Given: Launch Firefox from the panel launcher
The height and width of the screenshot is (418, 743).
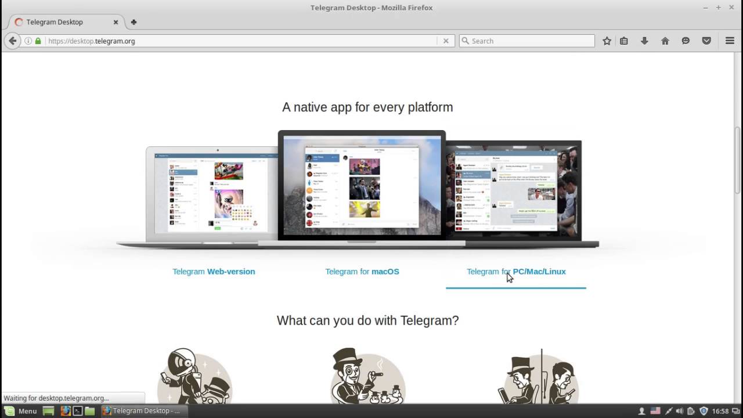Looking at the screenshot, I should point(66,410).
